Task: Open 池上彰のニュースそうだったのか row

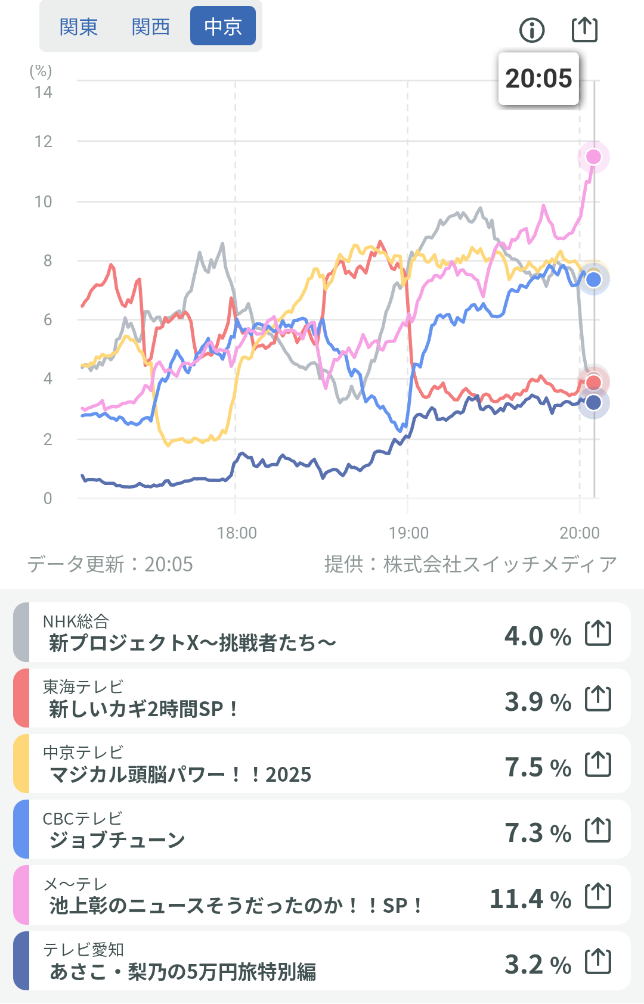Action: click(321, 895)
